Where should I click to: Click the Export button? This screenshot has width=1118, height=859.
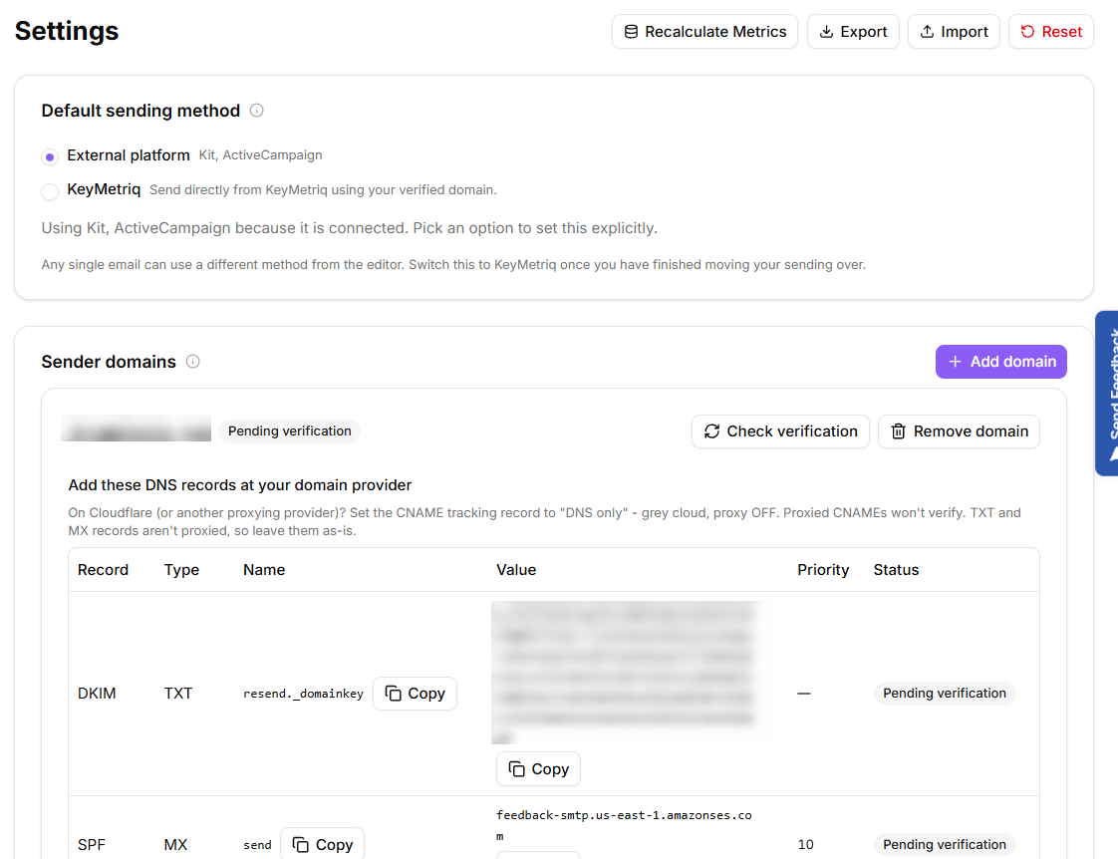click(853, 31)
